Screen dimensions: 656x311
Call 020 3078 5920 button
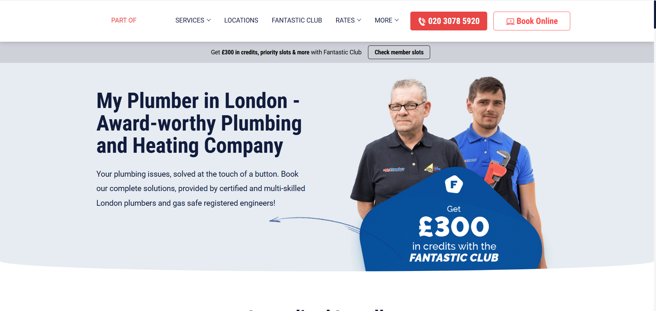[x=449, y=21]
